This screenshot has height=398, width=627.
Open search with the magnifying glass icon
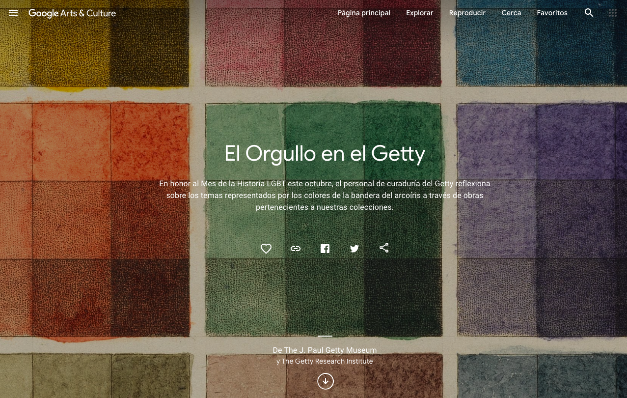pyautogui.click(x=589, y=13)
